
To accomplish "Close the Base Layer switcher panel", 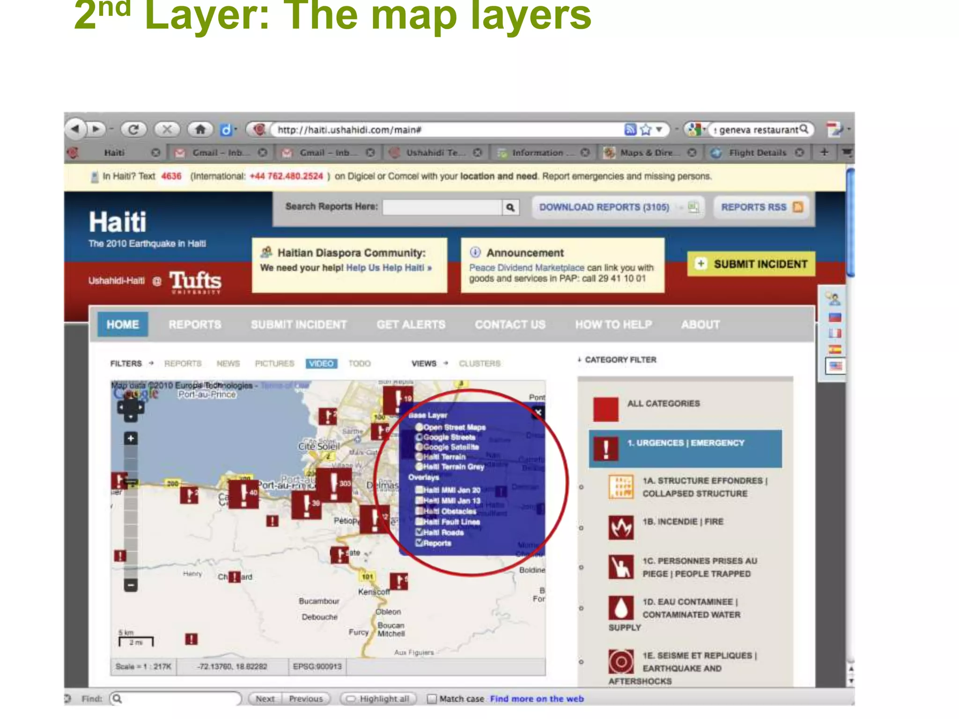I will 538,412.
